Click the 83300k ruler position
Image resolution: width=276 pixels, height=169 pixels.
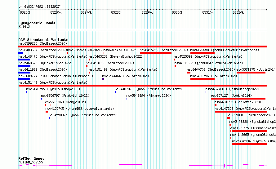(x=177, y=12)
